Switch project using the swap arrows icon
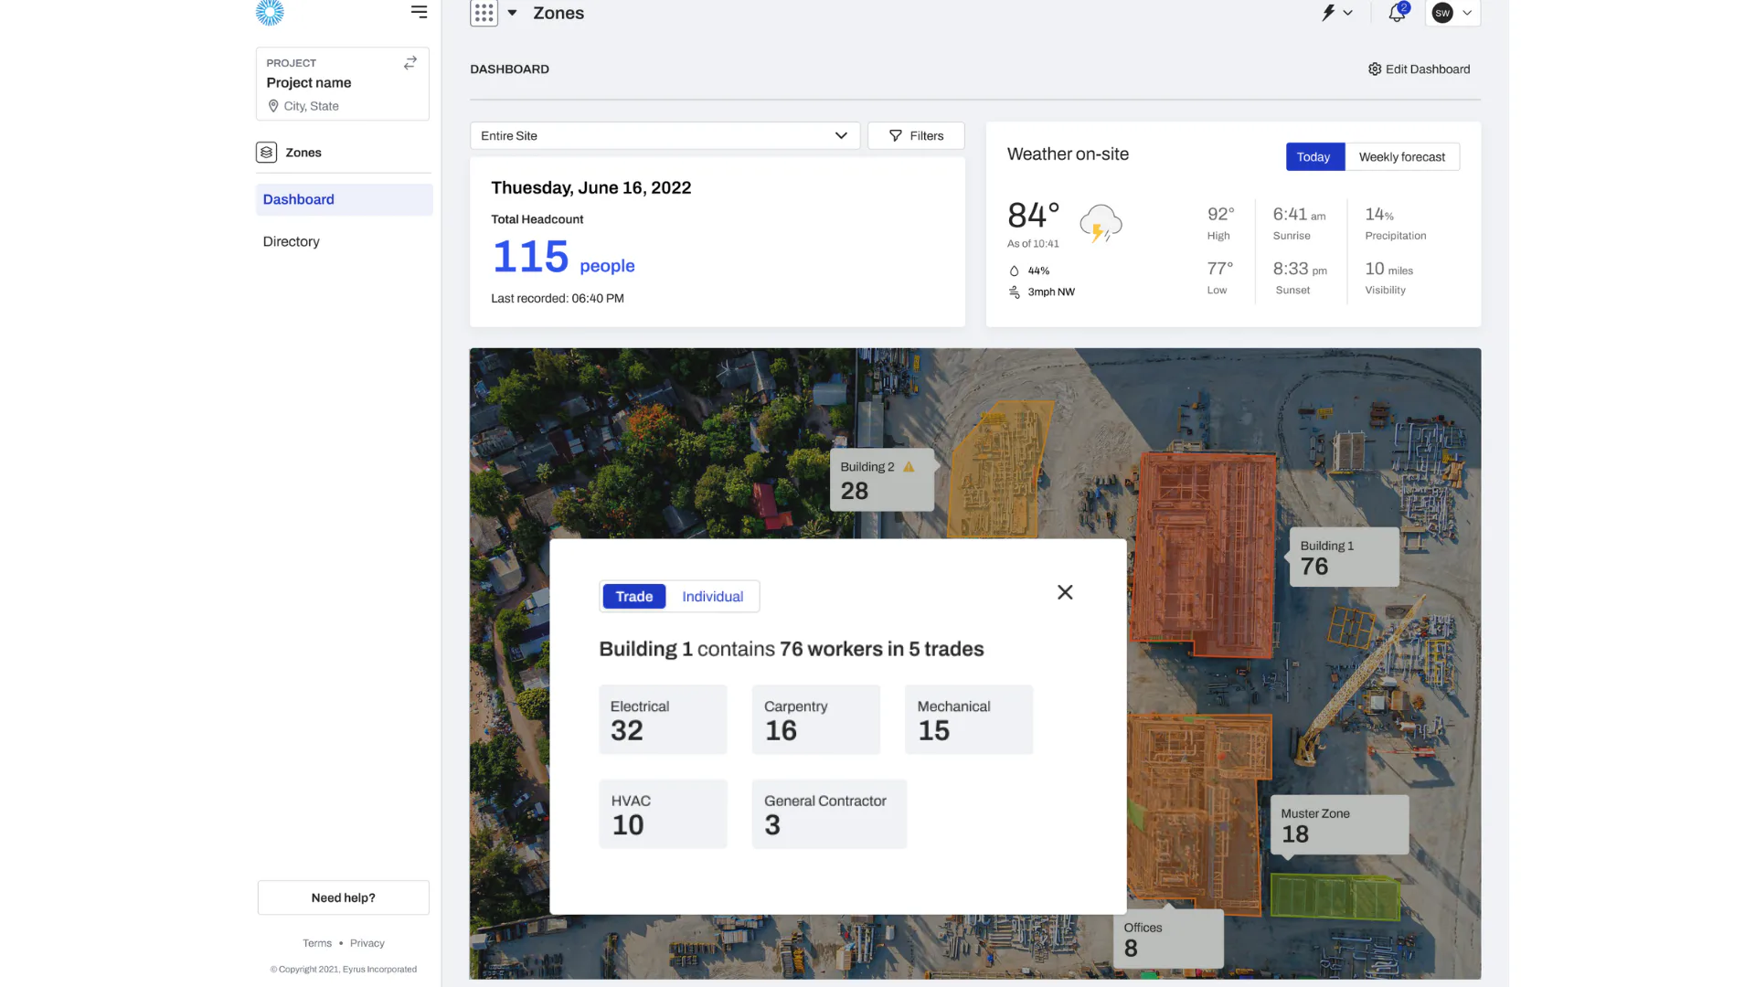Screen dimensions: 1755x987 410,62
